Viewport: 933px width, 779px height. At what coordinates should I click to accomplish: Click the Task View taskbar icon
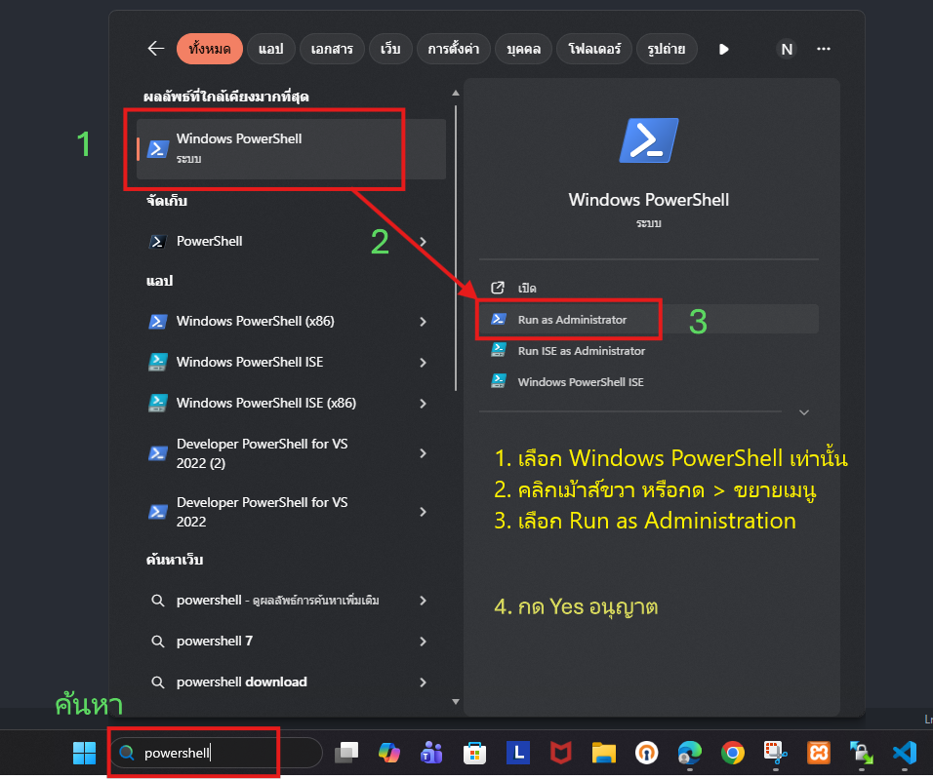346,753
